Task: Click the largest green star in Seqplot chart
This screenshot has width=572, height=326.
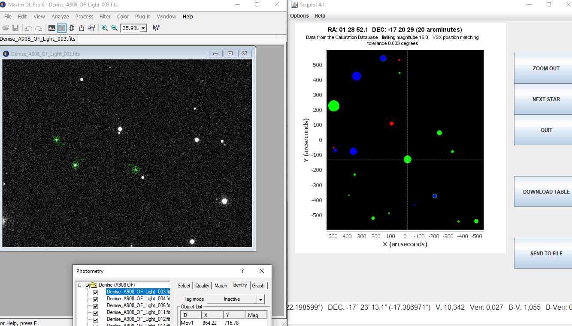Action: [x=334, y=106]
